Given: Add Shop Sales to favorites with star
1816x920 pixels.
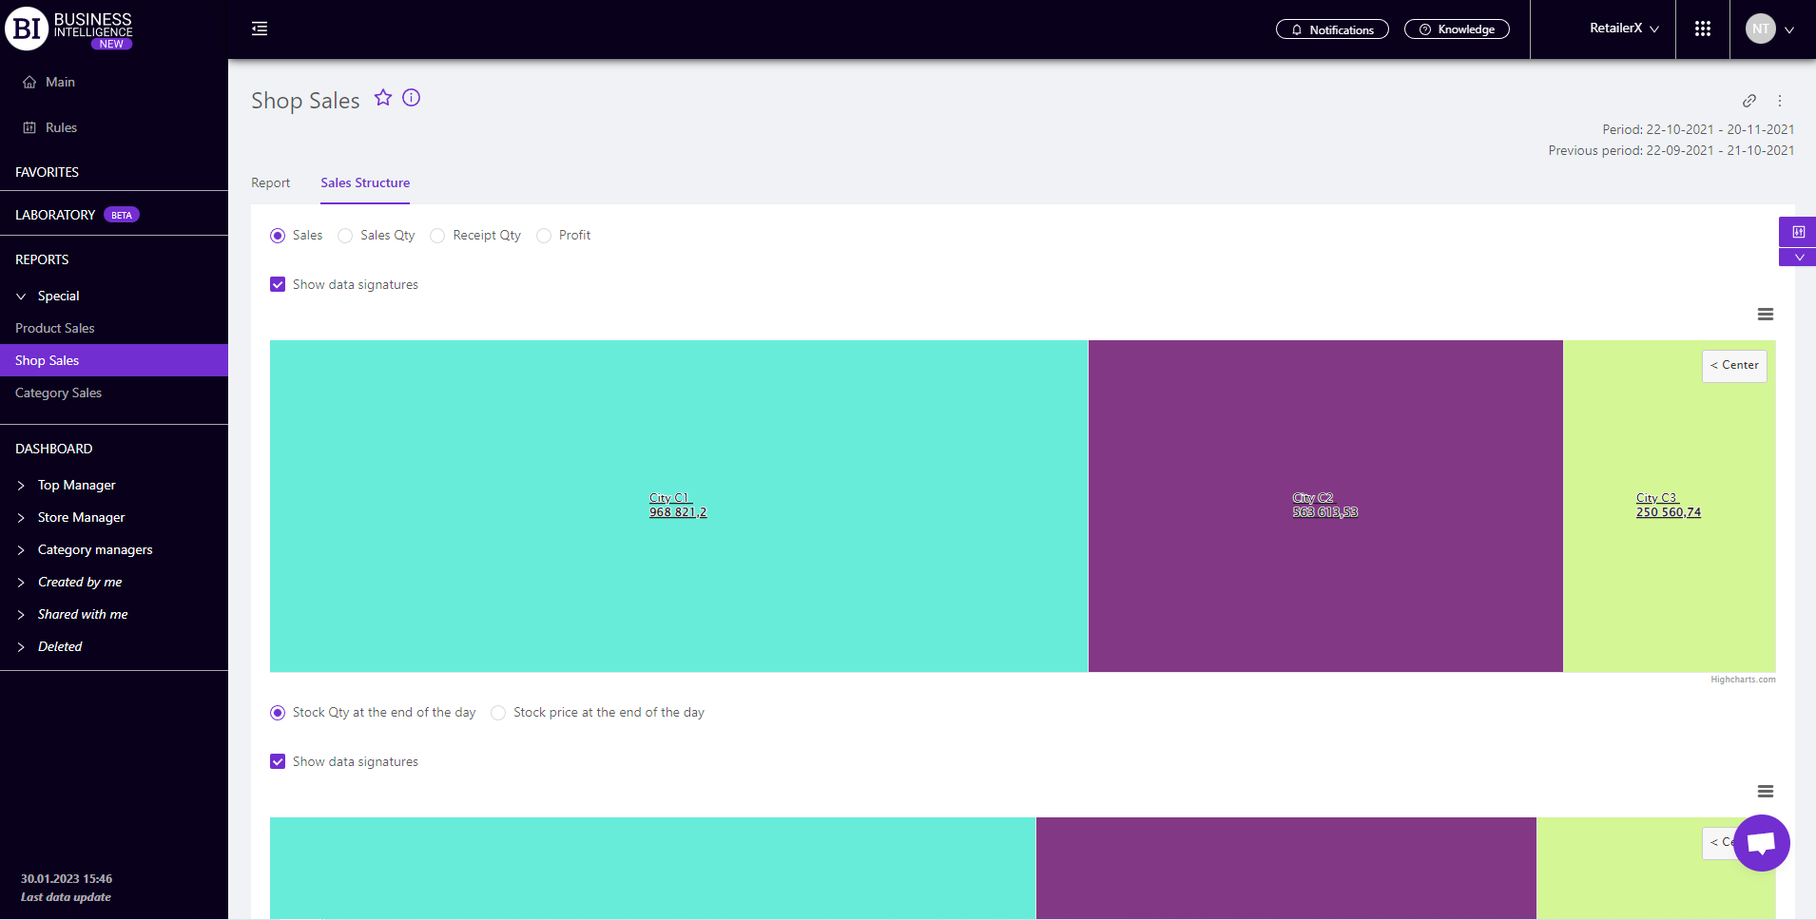Looking at the screenshot, I should tap(383, 98).
